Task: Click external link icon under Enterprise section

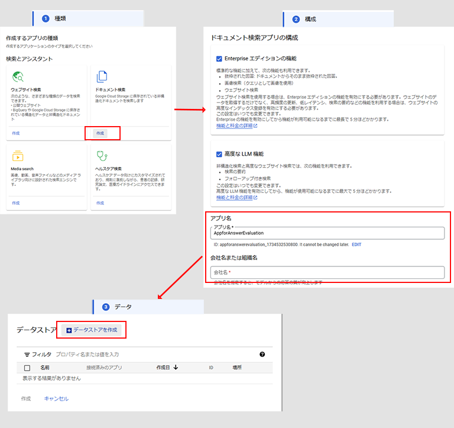Action: [255, 126]
